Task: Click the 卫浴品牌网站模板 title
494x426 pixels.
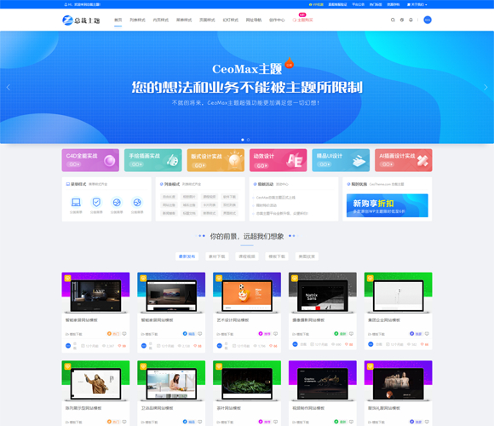Action: click(158, 408)
